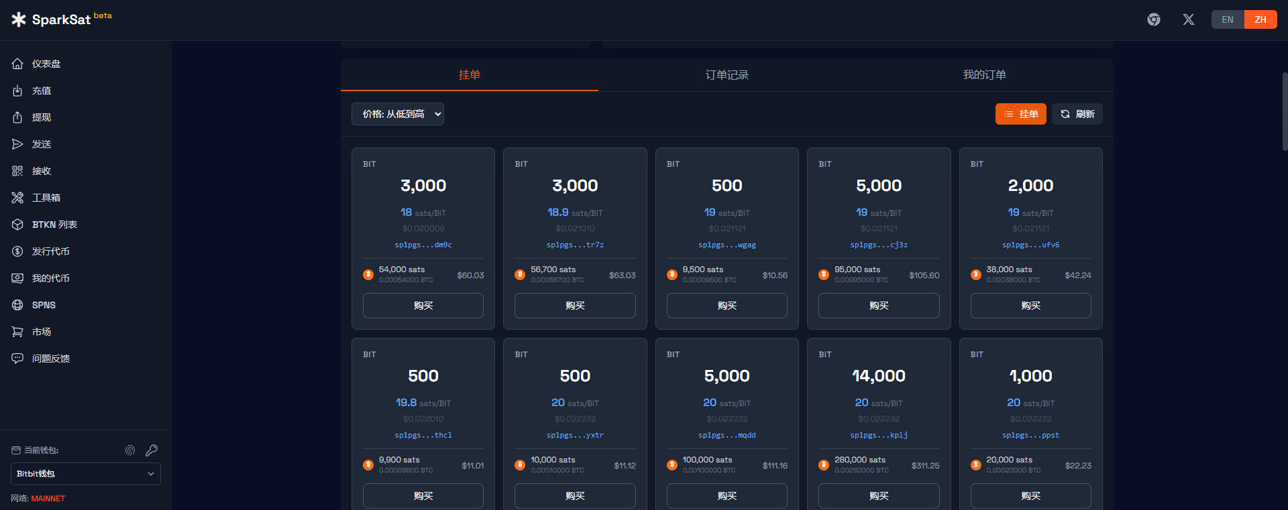Open the price sort order dropdown
The height and width of the screenshot is (510, 1288).
(397, 114)
